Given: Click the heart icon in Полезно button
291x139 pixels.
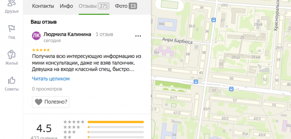Looking at the screenshot, I should (x=39, y=102).
